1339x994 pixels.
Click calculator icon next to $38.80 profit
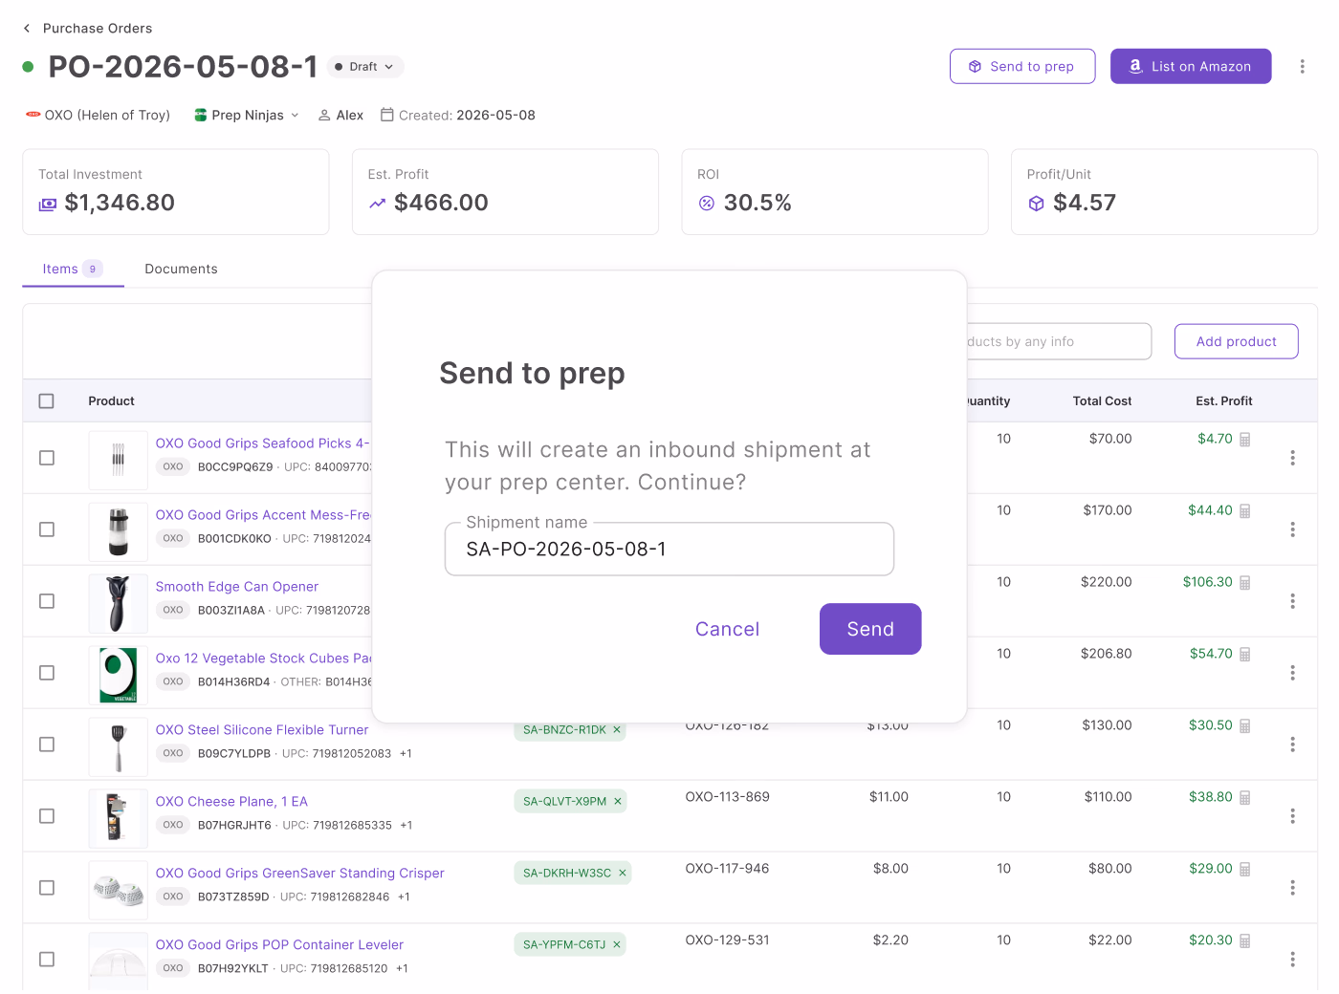1245,798
